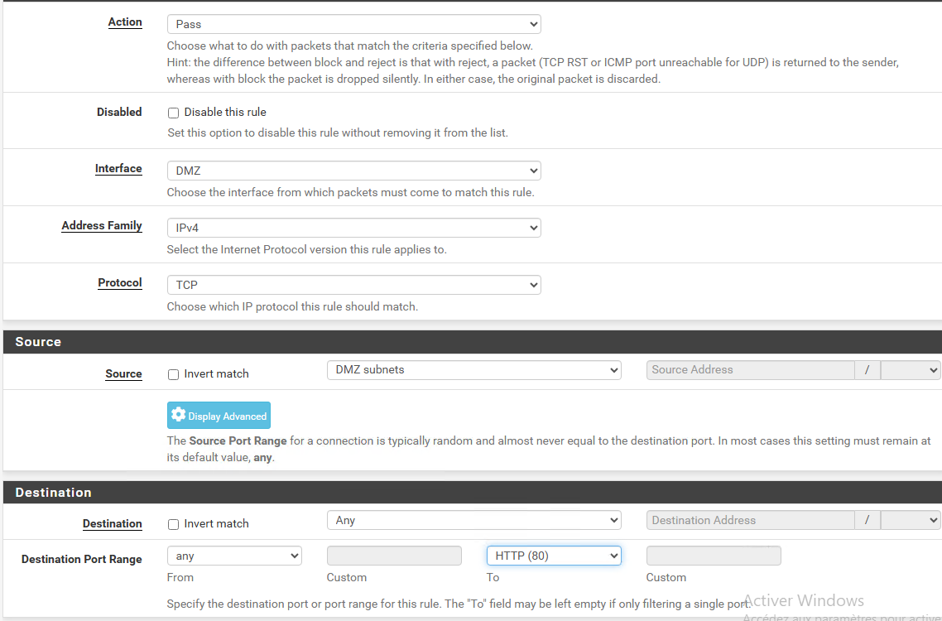Click the Source Address input field
Screen dimensions: 942x621
[750, 370]
